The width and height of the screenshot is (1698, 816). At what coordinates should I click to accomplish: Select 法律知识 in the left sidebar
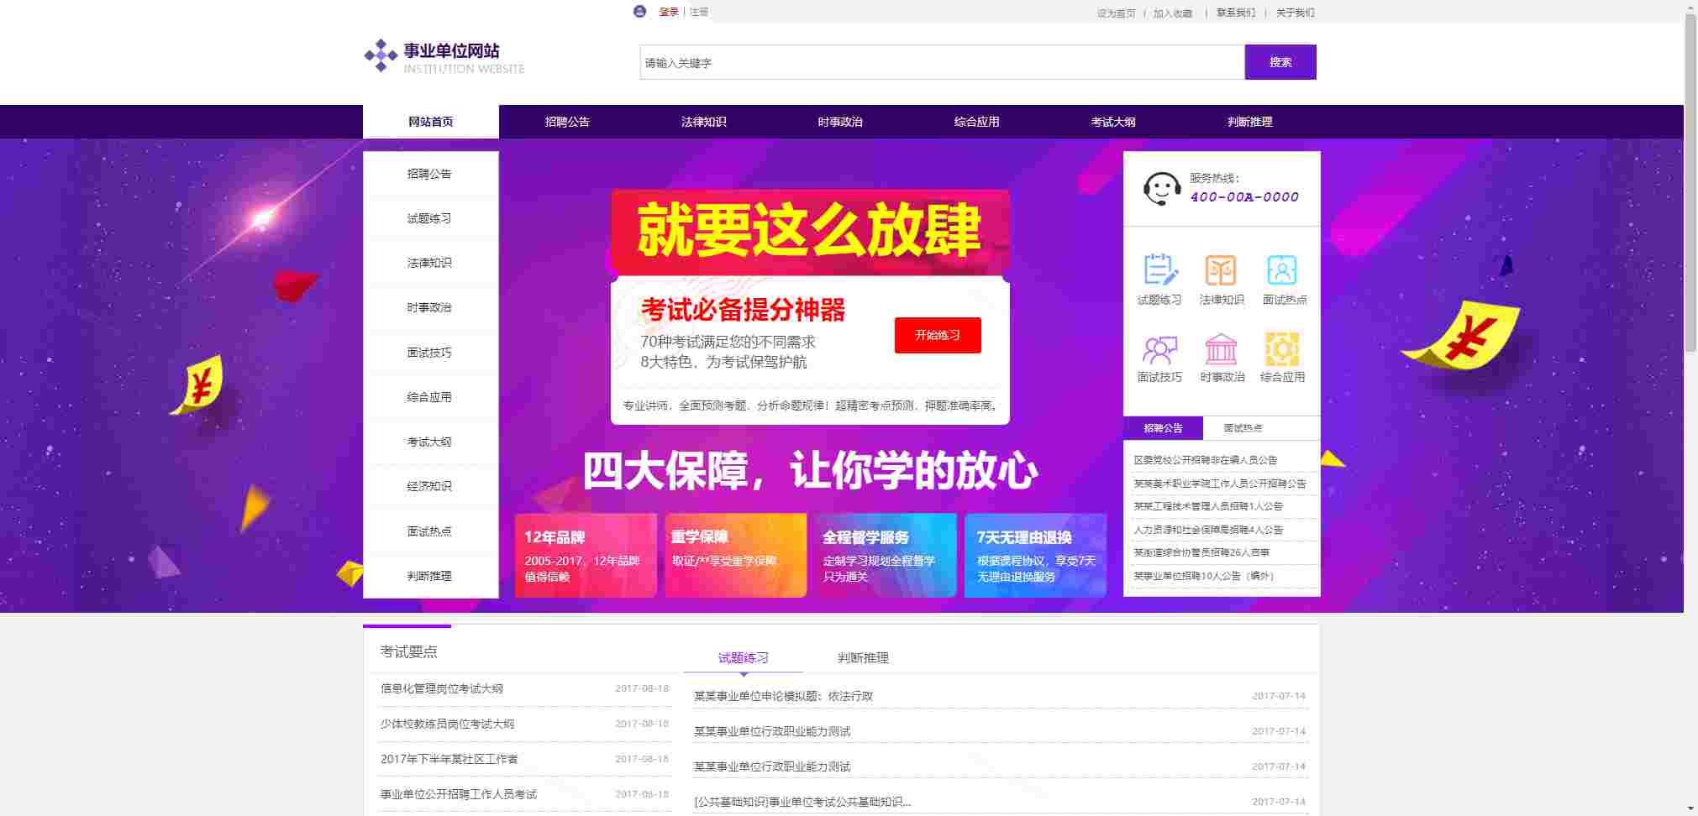coord(430,263)
